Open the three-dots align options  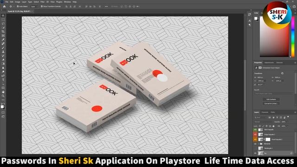tap(106, 6)
